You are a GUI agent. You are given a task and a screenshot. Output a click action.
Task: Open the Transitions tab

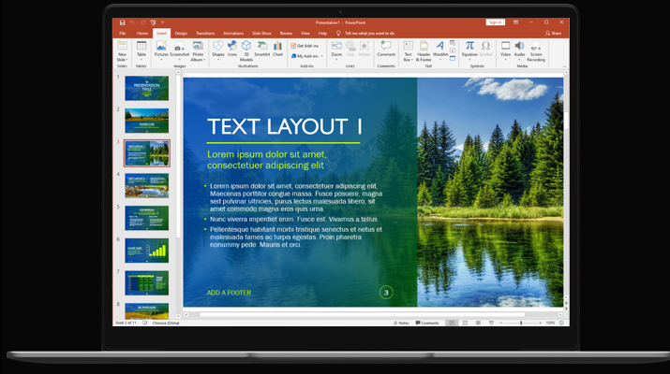[205, 34]
